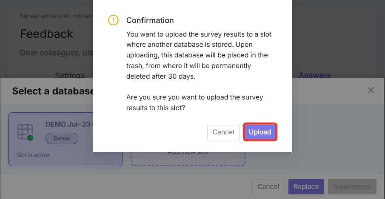This screenshot has width=385, height=199.
Task: Click the orange warning exclamation icon
Action: point(113,20)
